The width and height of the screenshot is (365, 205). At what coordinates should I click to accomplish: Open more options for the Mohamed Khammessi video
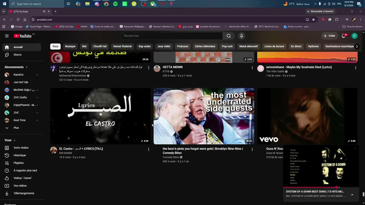pyautogui.click(x=149, y=68)
